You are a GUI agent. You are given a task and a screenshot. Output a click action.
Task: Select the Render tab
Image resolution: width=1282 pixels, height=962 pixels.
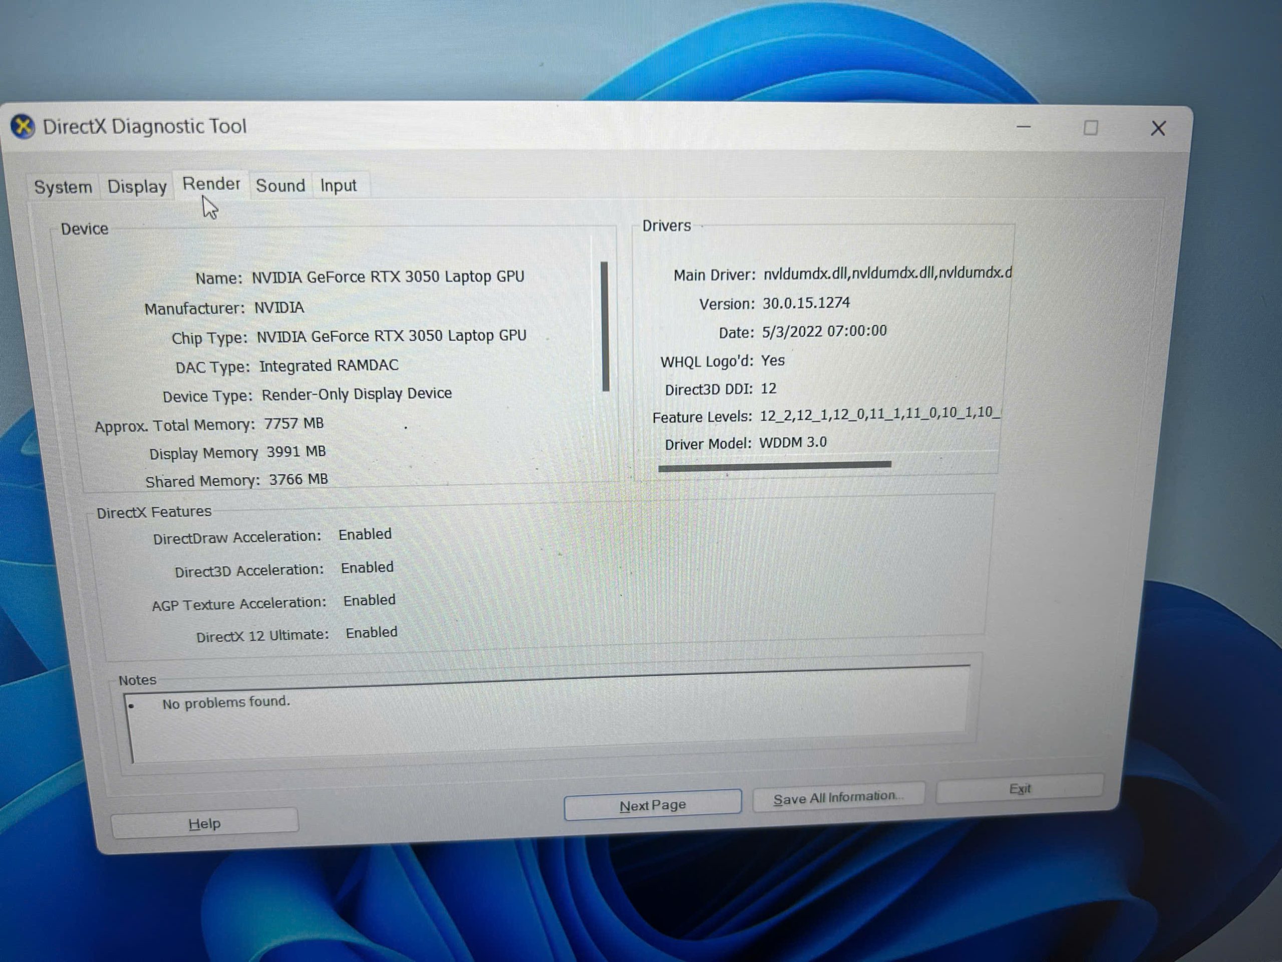point(211,184)
